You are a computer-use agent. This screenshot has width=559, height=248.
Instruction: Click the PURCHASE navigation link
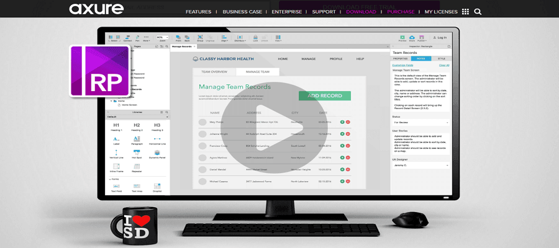(401, 12)
